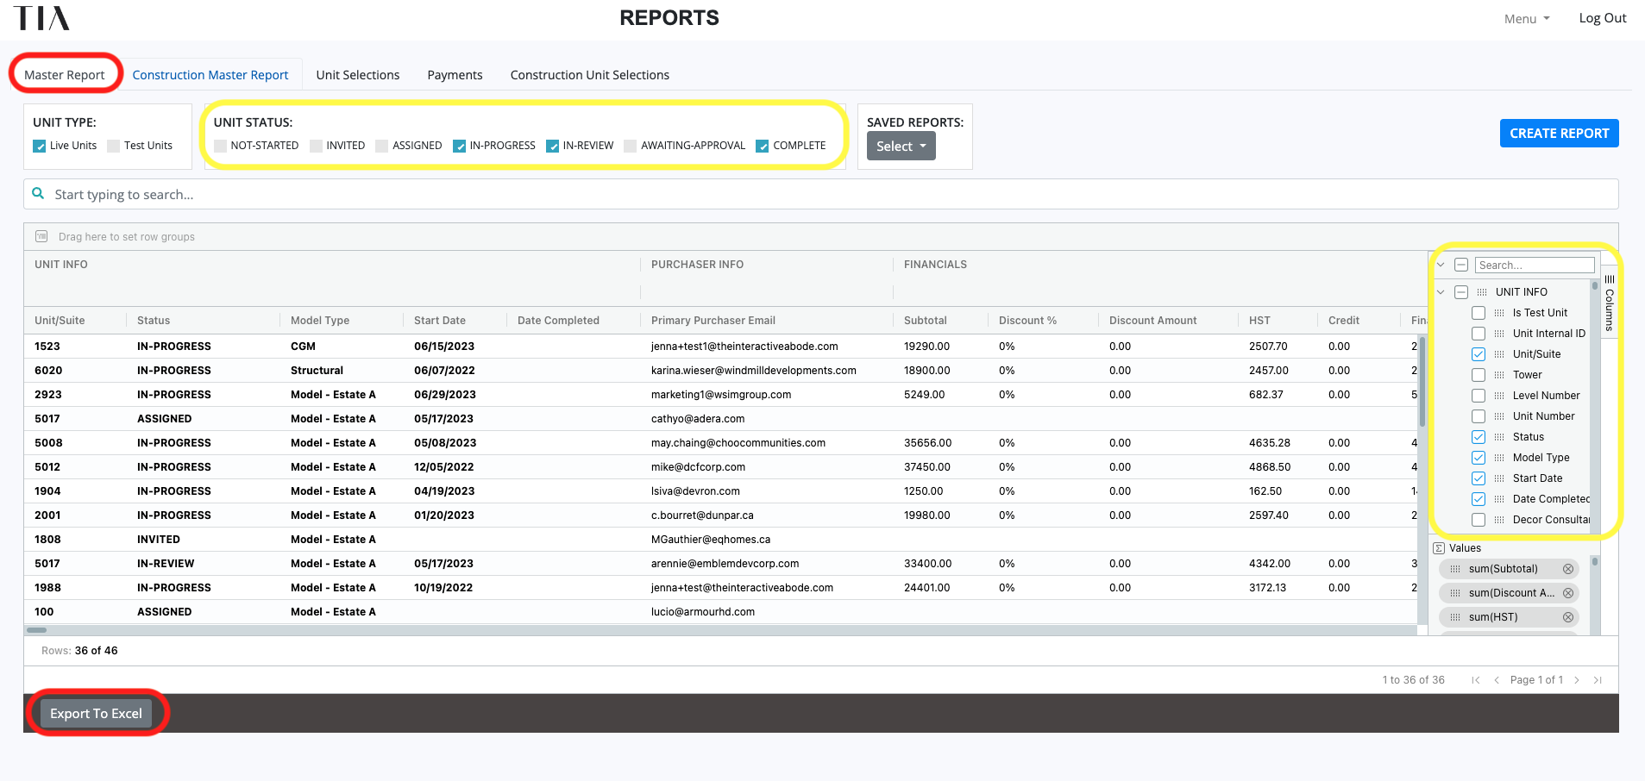Go to previous page arrow
The height and width of the screenshot is (781, 1645).
click(x=1497, y=680)
